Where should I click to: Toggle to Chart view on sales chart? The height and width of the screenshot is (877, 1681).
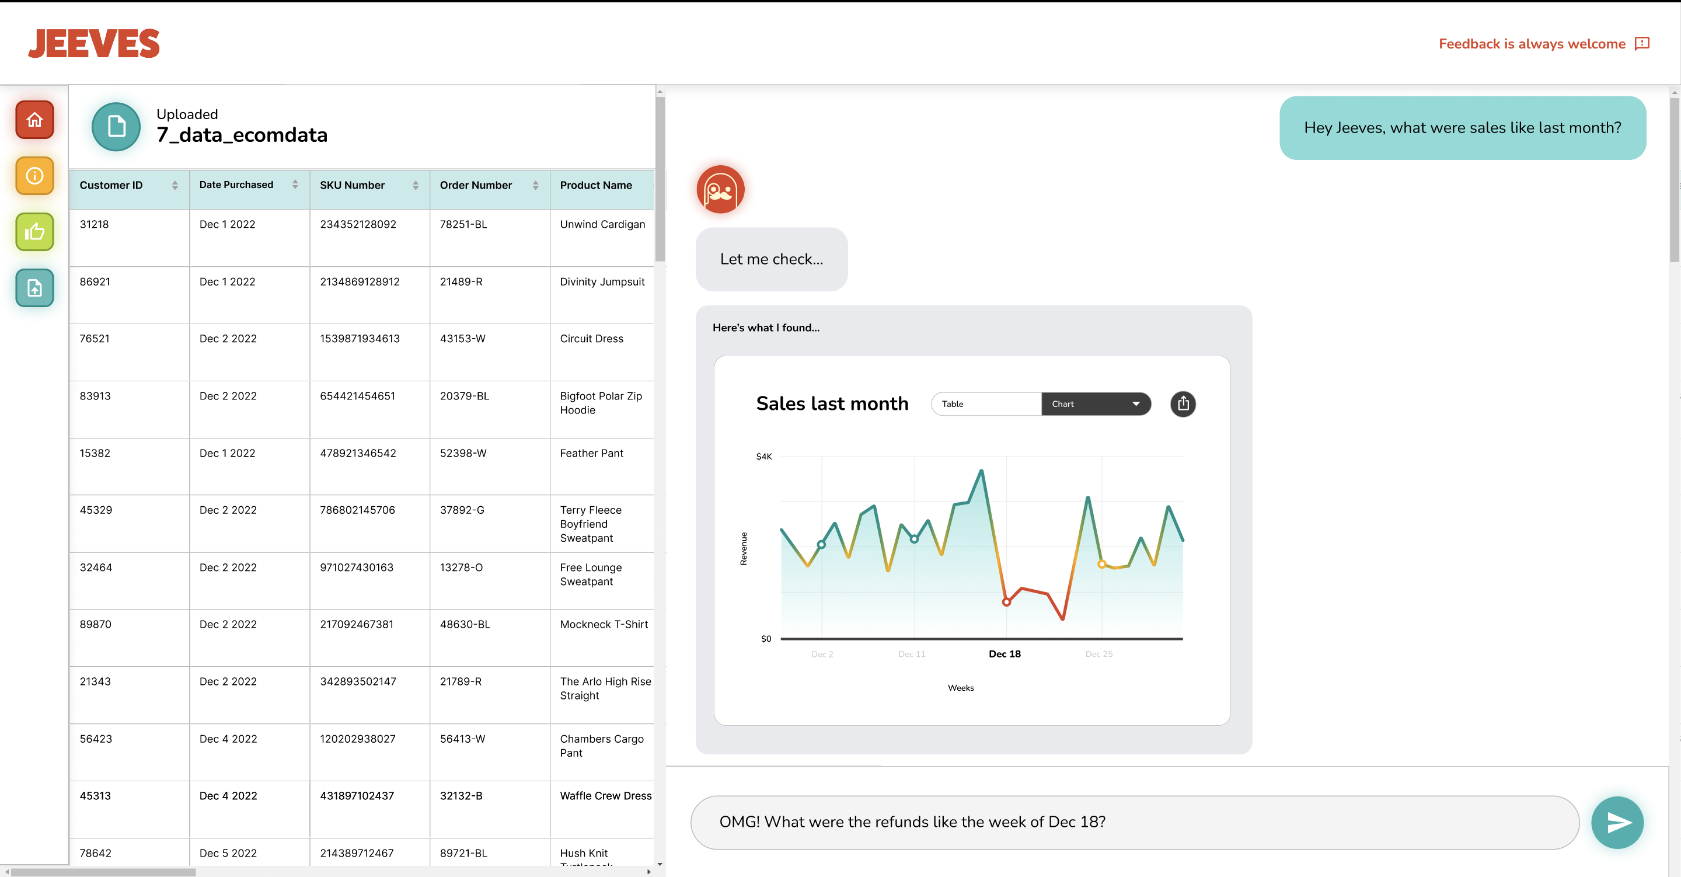[1095, 403]
